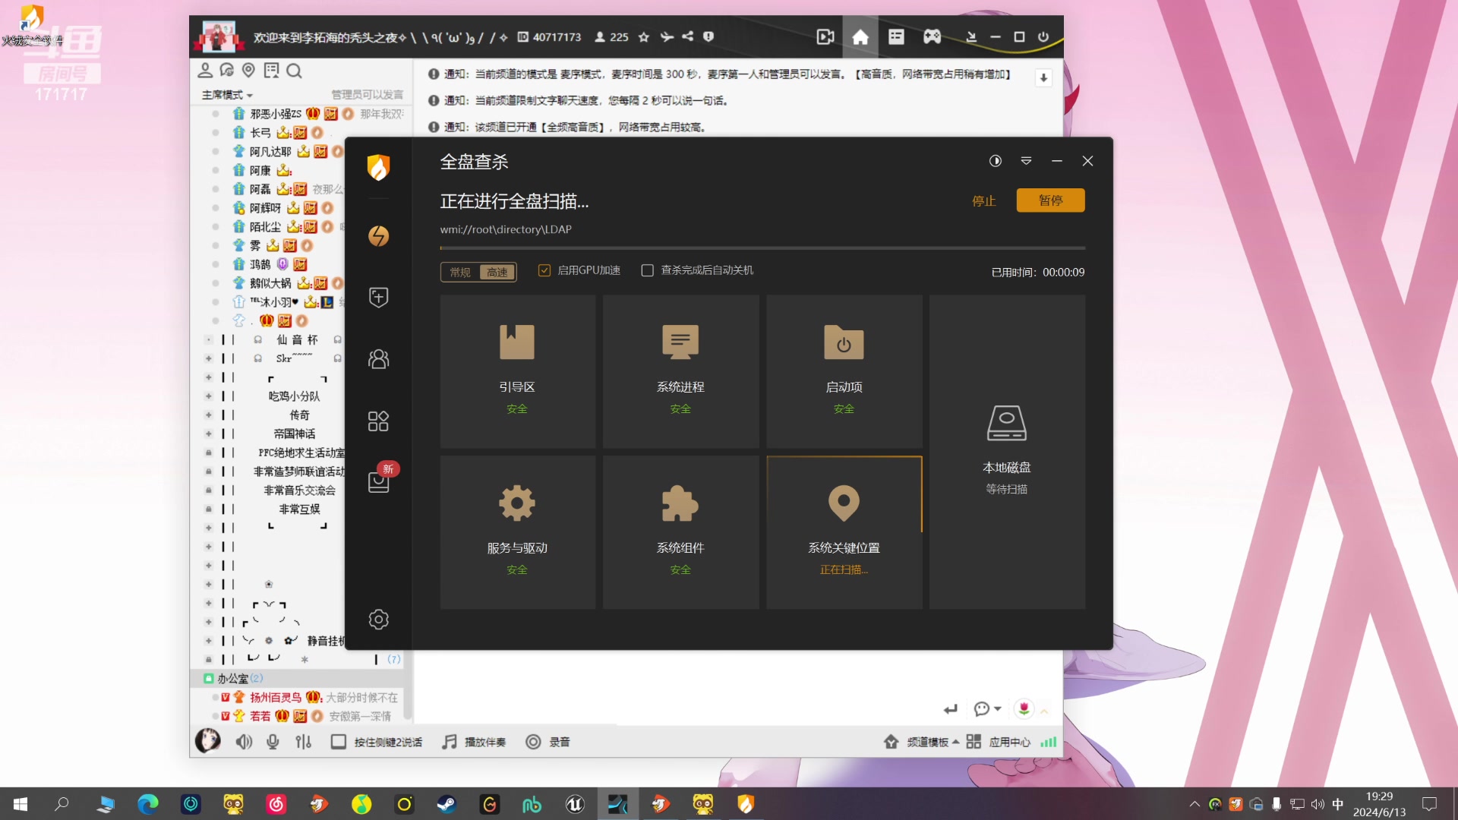This screenshot has width=1458, height=820.
Task: Uncheck the 启用GPU加速 checkbox
Action: pyautogui.click(x=544, y=270)
